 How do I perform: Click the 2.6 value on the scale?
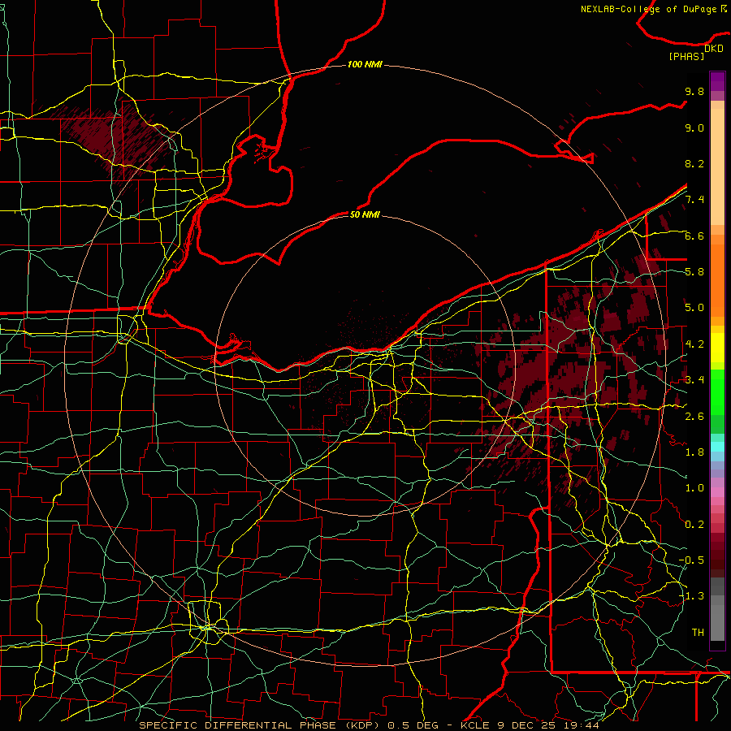tap(694, 416)
